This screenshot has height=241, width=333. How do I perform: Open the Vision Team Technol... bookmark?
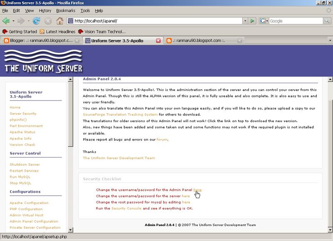tap(102, 32)
